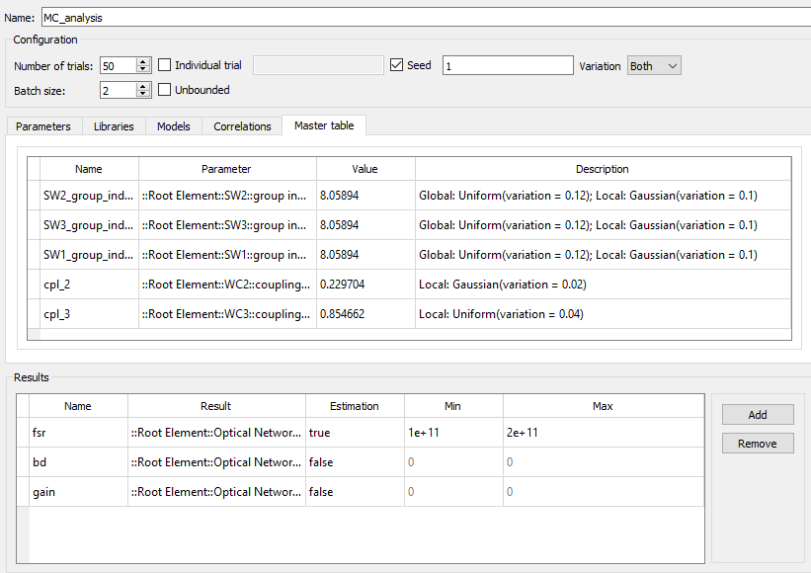Click the WC2 coupling parameter cell

227,285
